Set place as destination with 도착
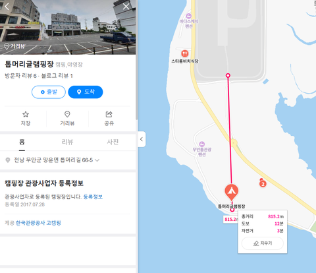Viewport: 316px width, 273px height. [86, 92]
